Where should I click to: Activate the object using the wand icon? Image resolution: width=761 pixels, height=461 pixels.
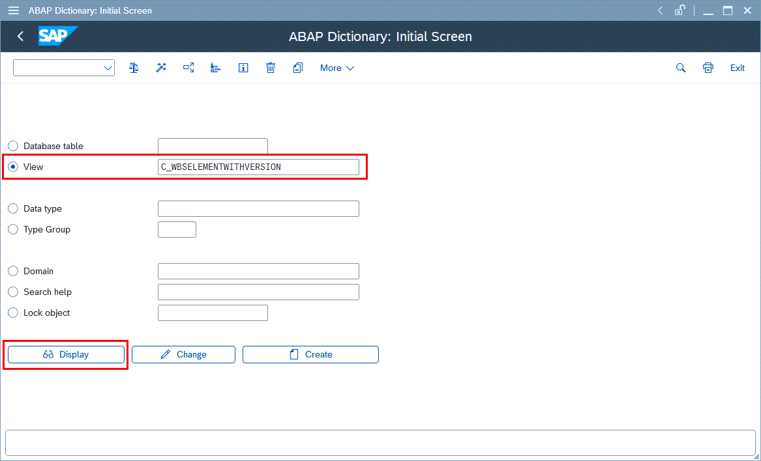(160, 68)
